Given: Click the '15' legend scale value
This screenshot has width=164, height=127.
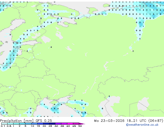Looking at the screenshot, I should pos(38,126).
